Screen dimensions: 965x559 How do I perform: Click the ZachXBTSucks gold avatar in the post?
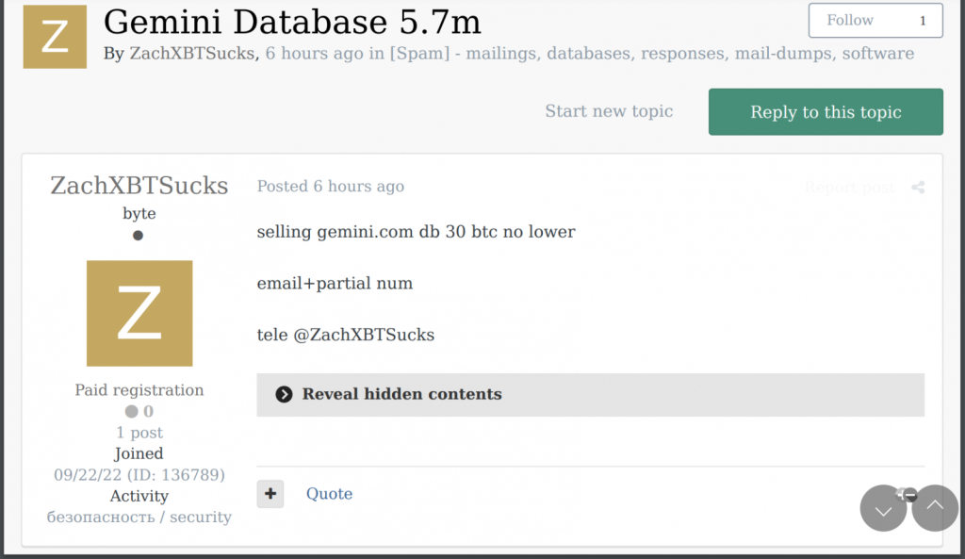pos(139,313)
